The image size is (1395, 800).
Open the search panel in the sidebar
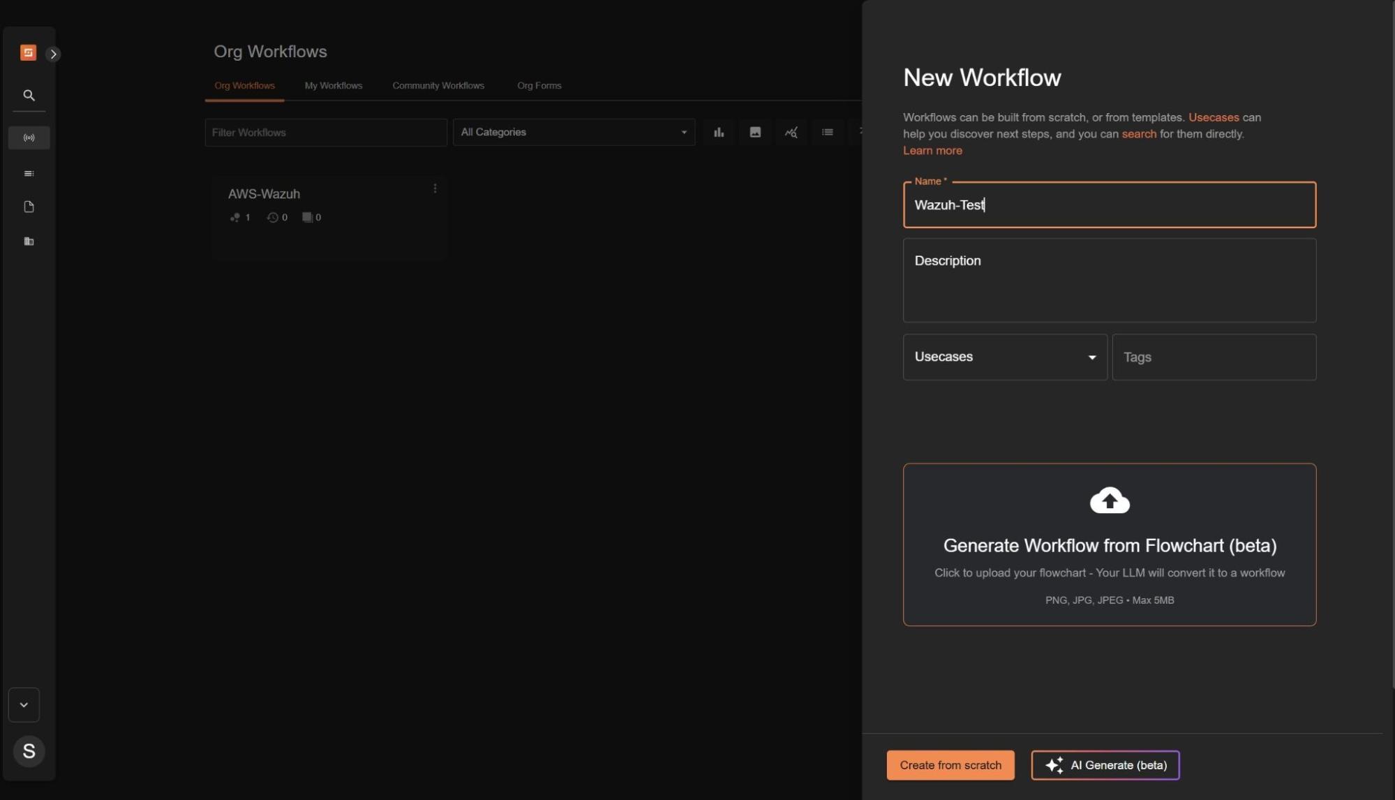click(29, 95)
